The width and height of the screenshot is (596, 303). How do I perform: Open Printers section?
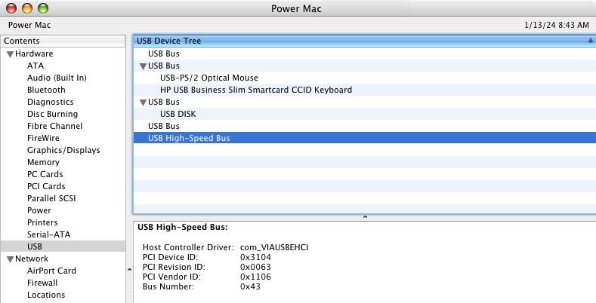(42, 222)
